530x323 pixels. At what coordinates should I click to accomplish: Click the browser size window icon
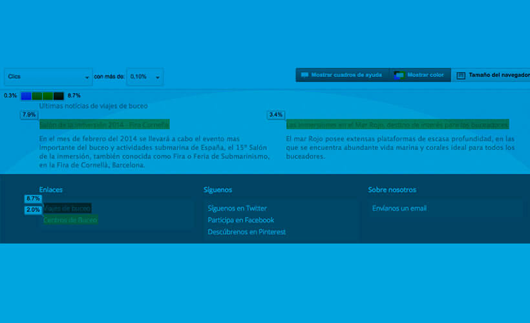(x=461, y=76)
